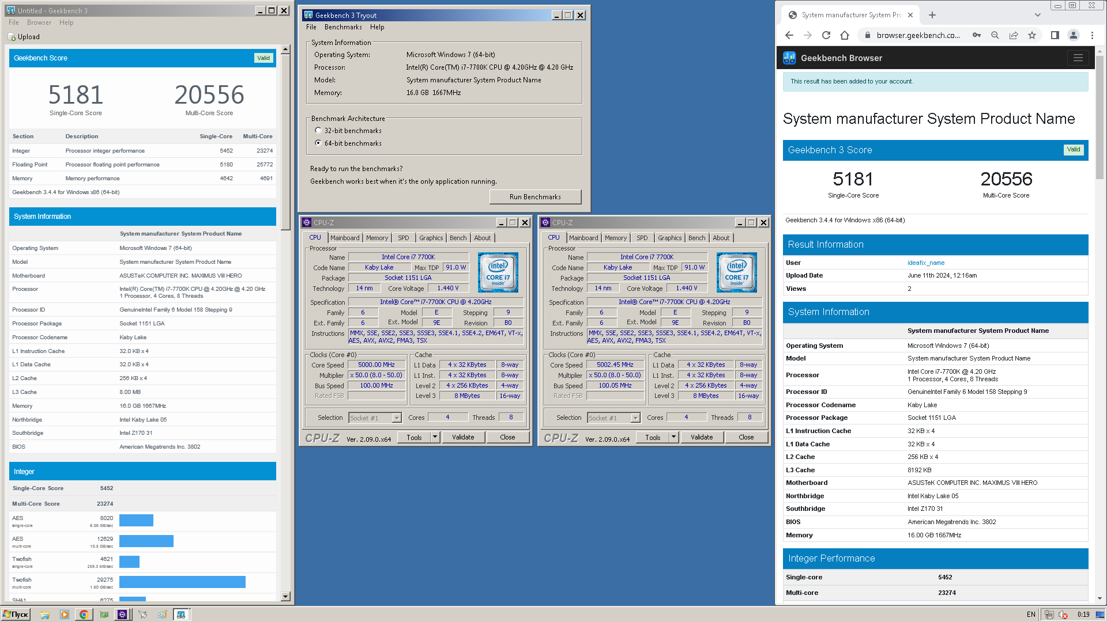Click Run Benchmarks button

(x=535, y=197)
